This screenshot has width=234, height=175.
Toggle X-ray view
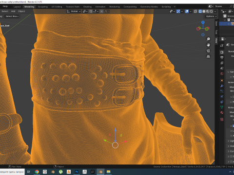click(x=195, y=11)
